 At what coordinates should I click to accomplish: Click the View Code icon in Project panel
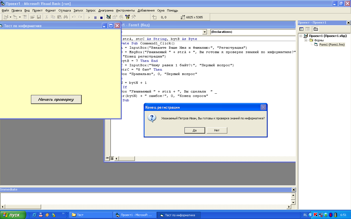(301, 29)
